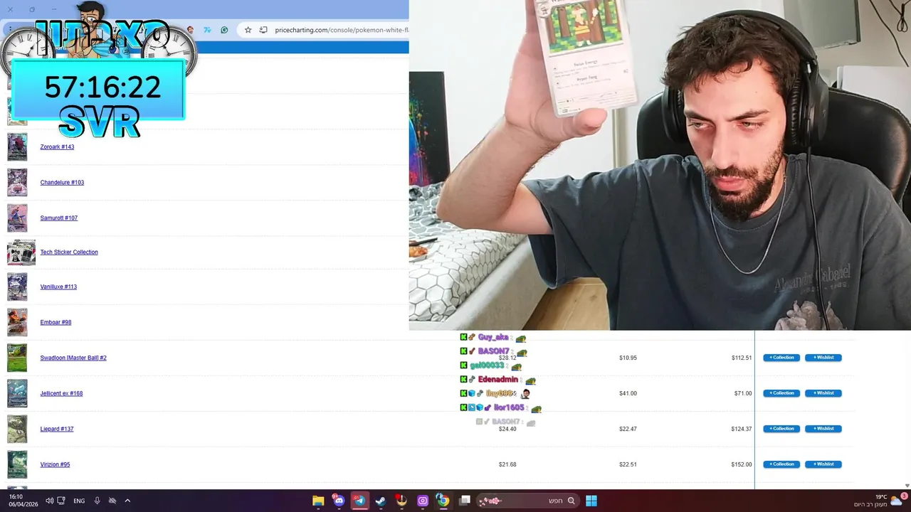The height and width of the screenshot is (512, 911).
Task: Click the Emboar card thumbnail
Action: [17, 323]
